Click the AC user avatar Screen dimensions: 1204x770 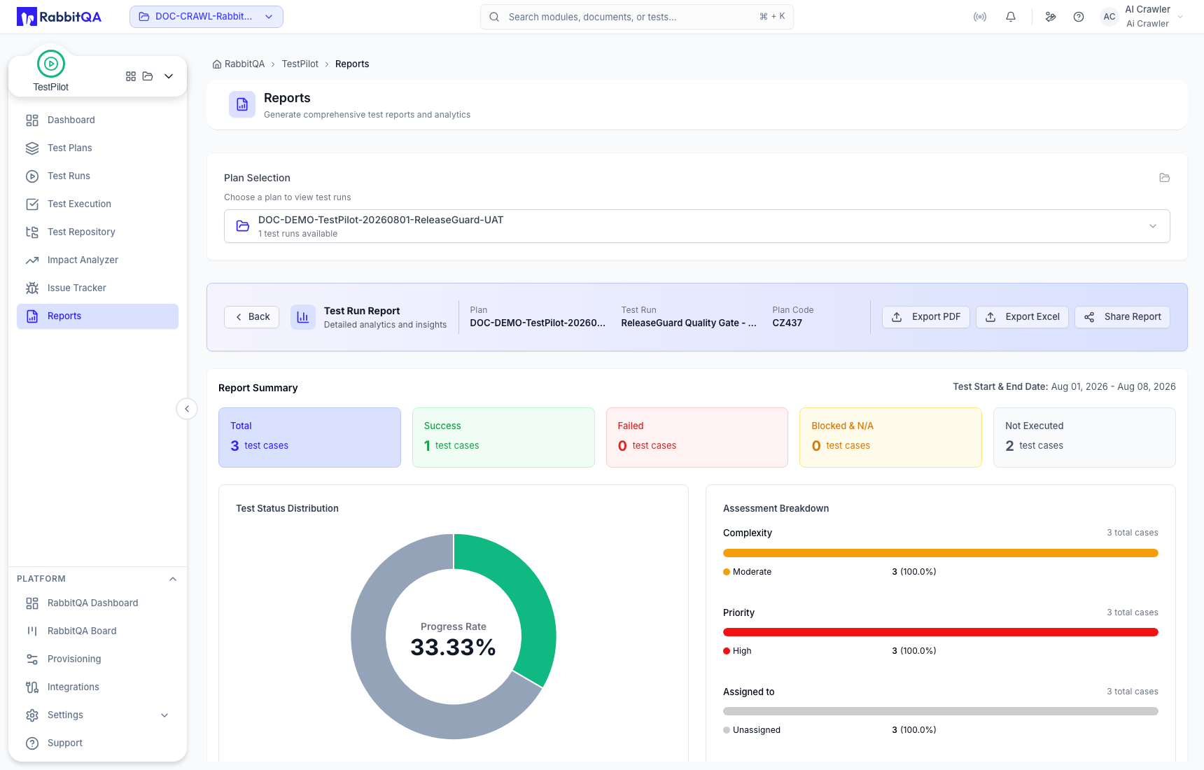point(1109,17)
